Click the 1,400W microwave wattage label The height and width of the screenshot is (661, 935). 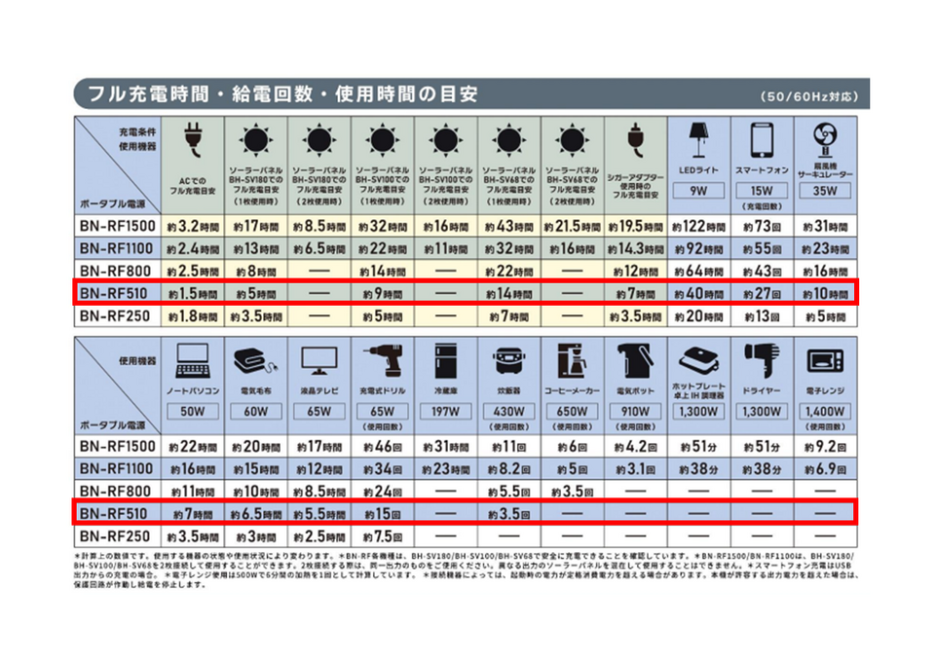pyautogui.click(x=825, y=412)
